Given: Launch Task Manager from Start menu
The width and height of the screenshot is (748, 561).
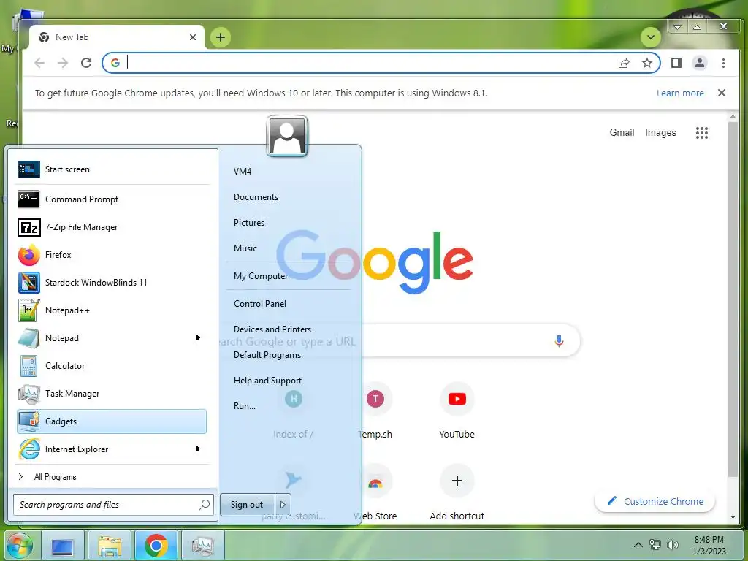Looking at the screenshot, I should click(112, 394).
